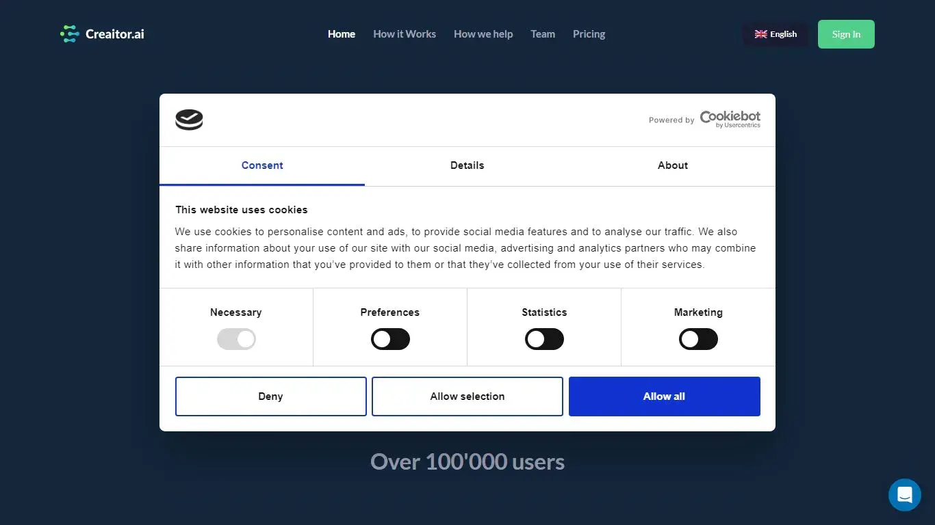Select the Consent tab
This screenshot has height=525, width=935.
click(x=262, y=165)
